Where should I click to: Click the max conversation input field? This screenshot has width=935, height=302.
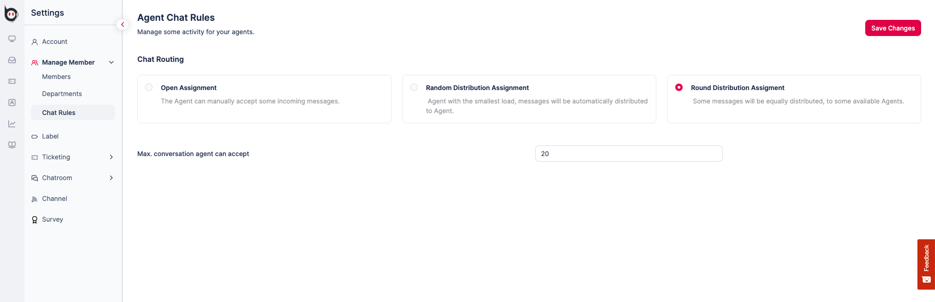pyautogui.click(x=629, y=154)
